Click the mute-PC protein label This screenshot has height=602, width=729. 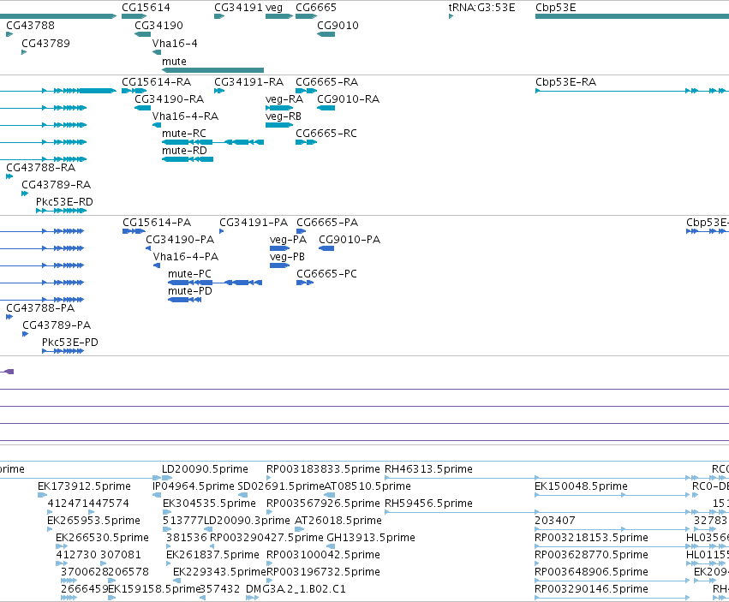coord(189,274)
